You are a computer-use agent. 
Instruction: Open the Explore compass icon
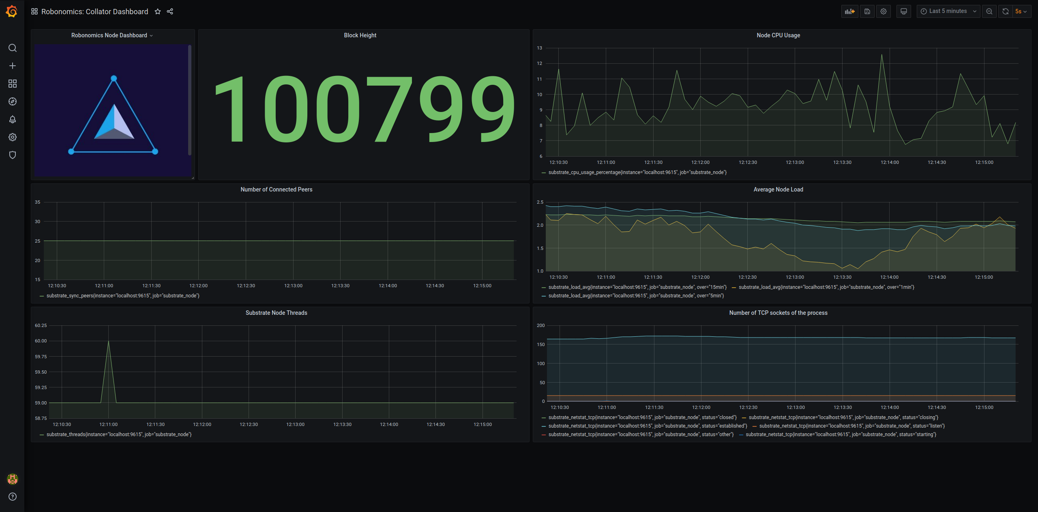pos(13,101)
